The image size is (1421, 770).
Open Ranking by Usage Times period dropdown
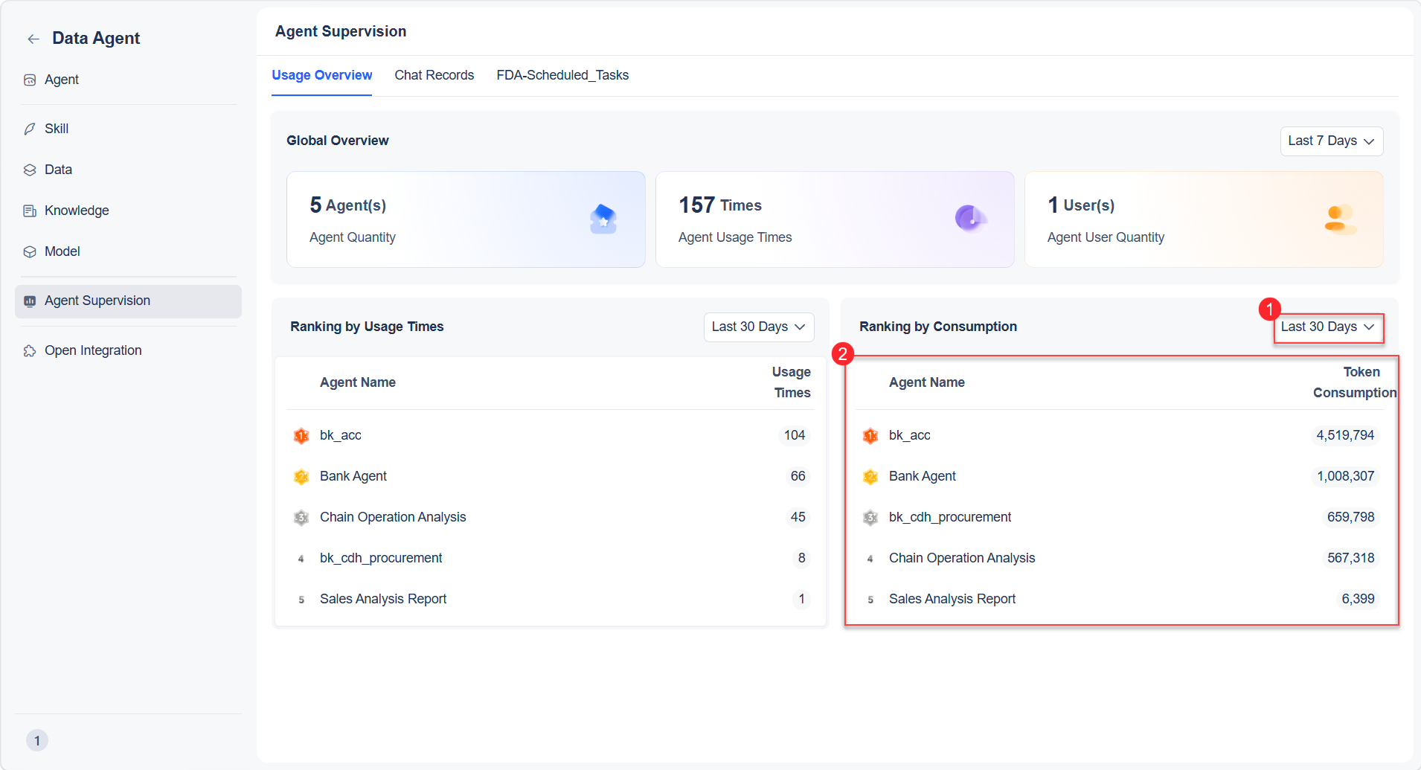pos(759,327)
